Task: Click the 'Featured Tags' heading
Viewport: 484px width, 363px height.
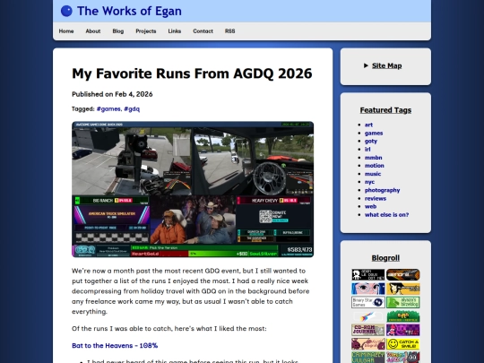Action: point(385,110)
